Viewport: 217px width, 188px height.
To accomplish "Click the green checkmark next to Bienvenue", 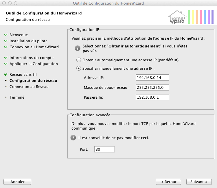I will pos(6,35).
